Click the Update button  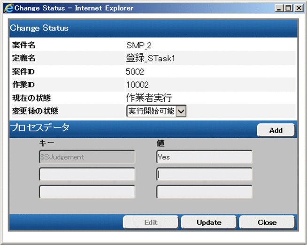pyautogui.click(x=209, y=223)
